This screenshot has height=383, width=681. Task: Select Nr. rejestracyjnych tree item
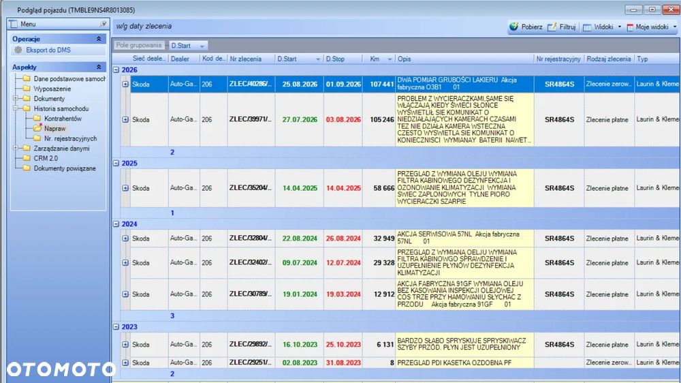pyautogui.click(x=70, y=138)
